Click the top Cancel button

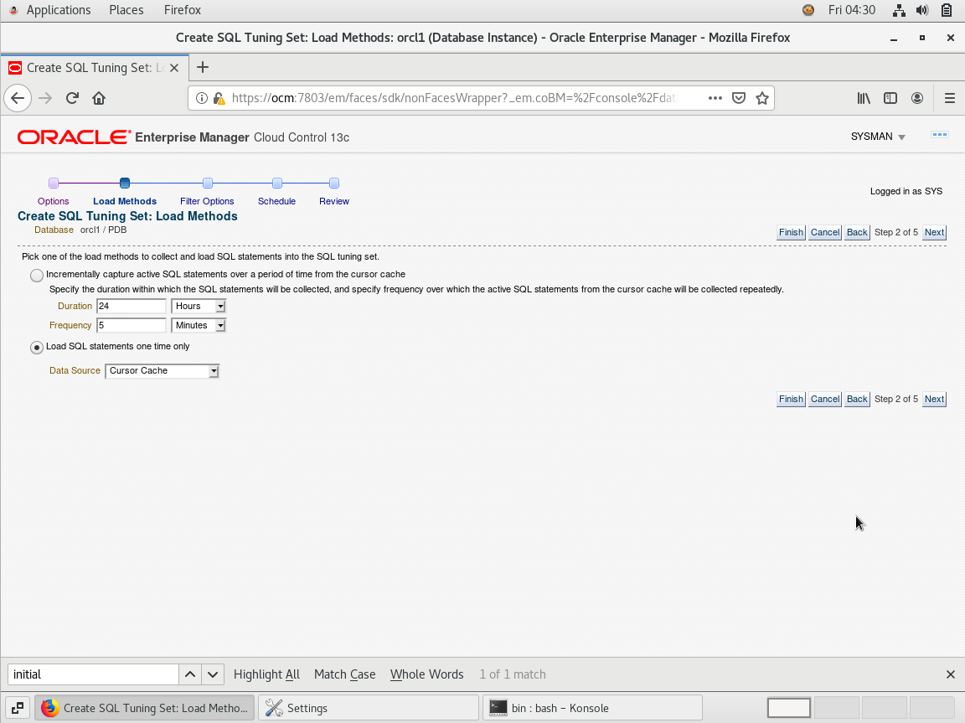tap(824, 233)
